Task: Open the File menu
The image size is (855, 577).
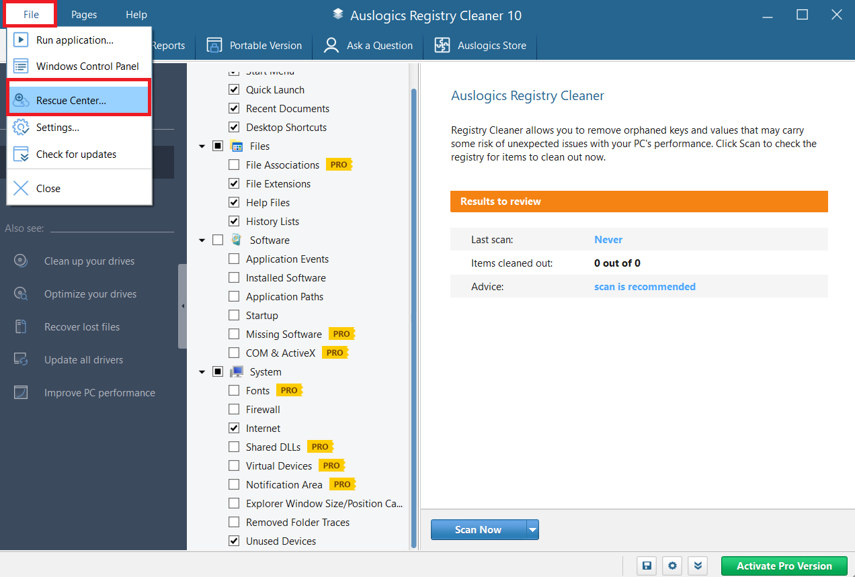Action: coord(31,14)
